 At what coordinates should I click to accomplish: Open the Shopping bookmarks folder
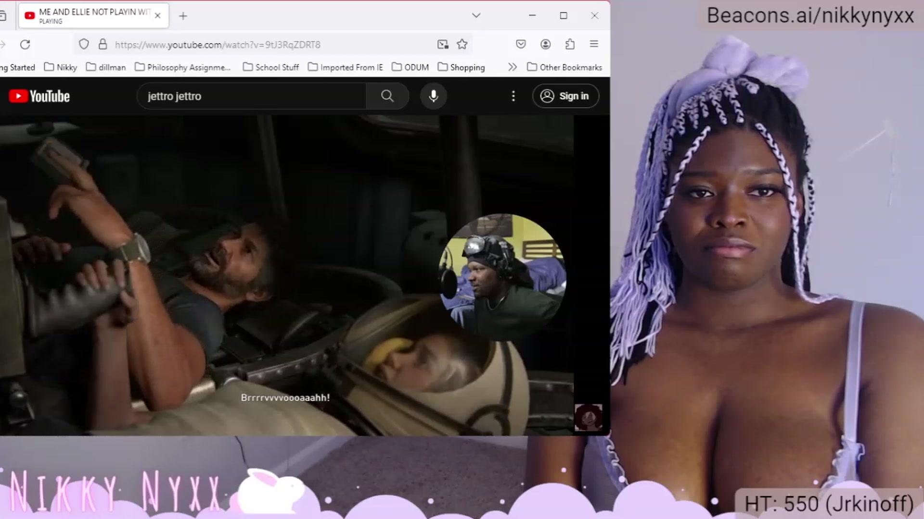461,67
